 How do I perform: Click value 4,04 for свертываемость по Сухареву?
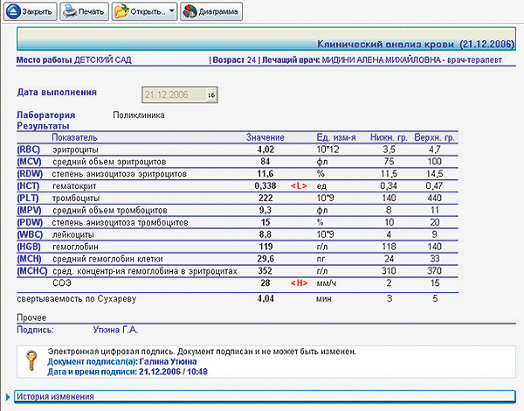pyautogui.click(x=265, y=298)
